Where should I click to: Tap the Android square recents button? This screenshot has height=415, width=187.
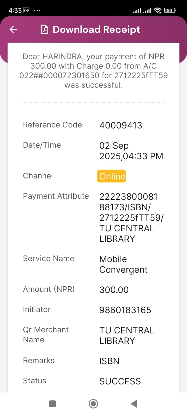point(52,404)
